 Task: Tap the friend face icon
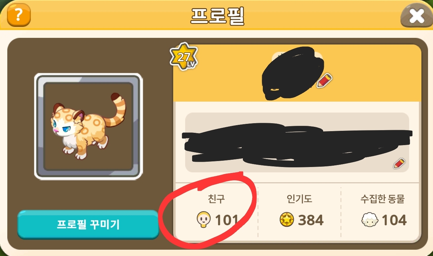[203, 220]
